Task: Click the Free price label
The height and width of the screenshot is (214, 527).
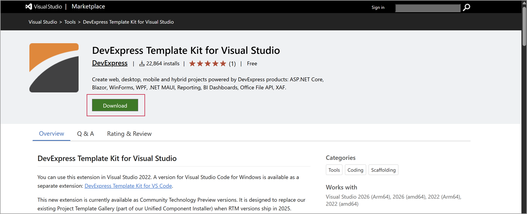Action: (252, 63)
